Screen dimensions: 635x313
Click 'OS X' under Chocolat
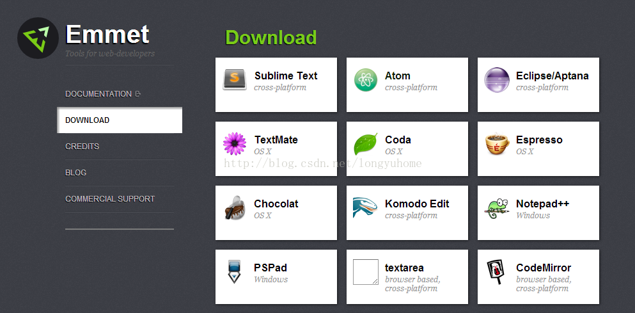pyautogui.click(x=263, y=216)
